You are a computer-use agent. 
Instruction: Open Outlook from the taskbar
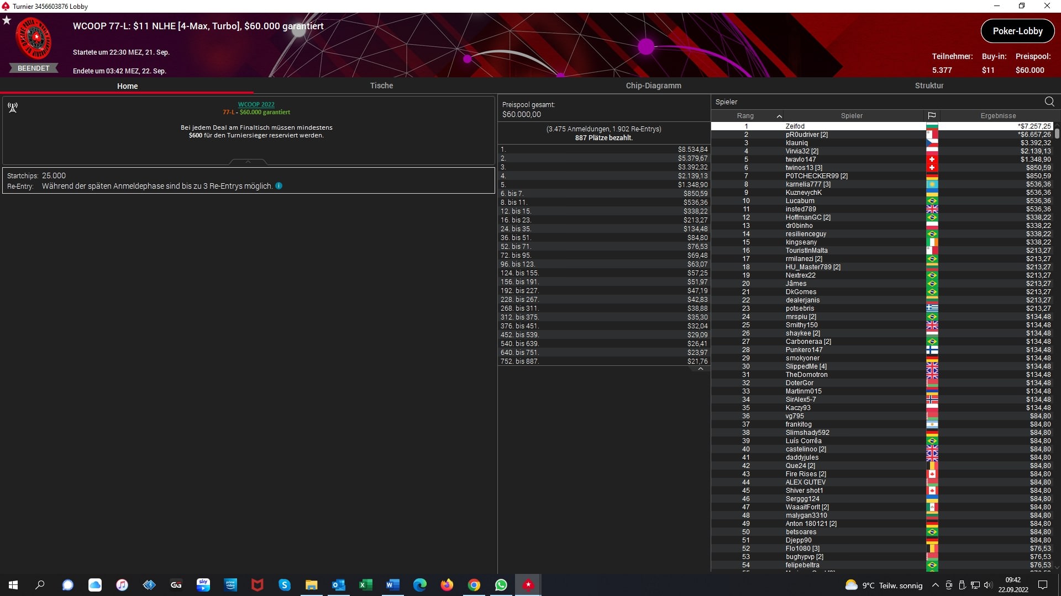pos(339,585)
